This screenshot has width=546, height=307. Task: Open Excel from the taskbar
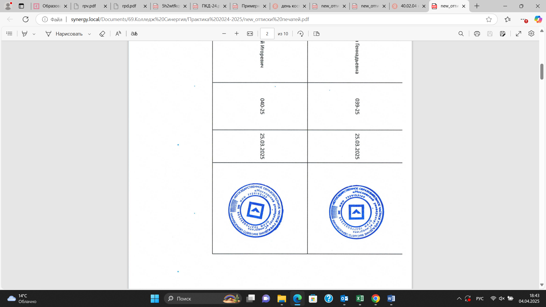pos(360,298)
